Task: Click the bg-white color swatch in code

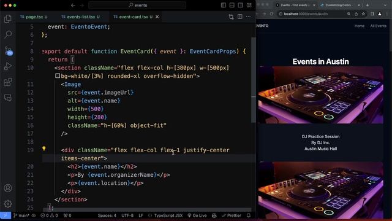Action: coord(58,76)
